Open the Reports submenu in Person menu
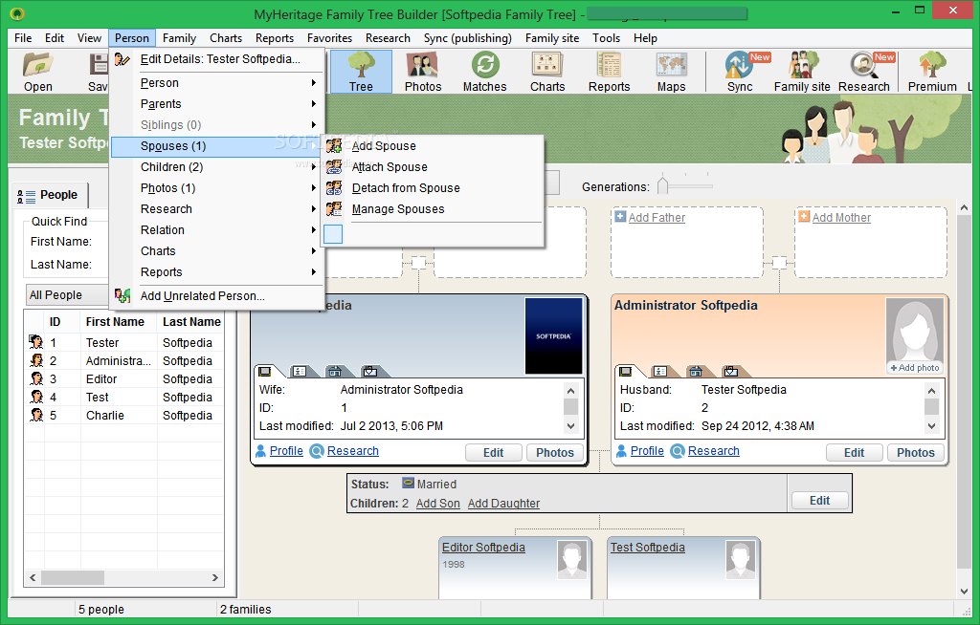The image size is (980, 625). 217,272
